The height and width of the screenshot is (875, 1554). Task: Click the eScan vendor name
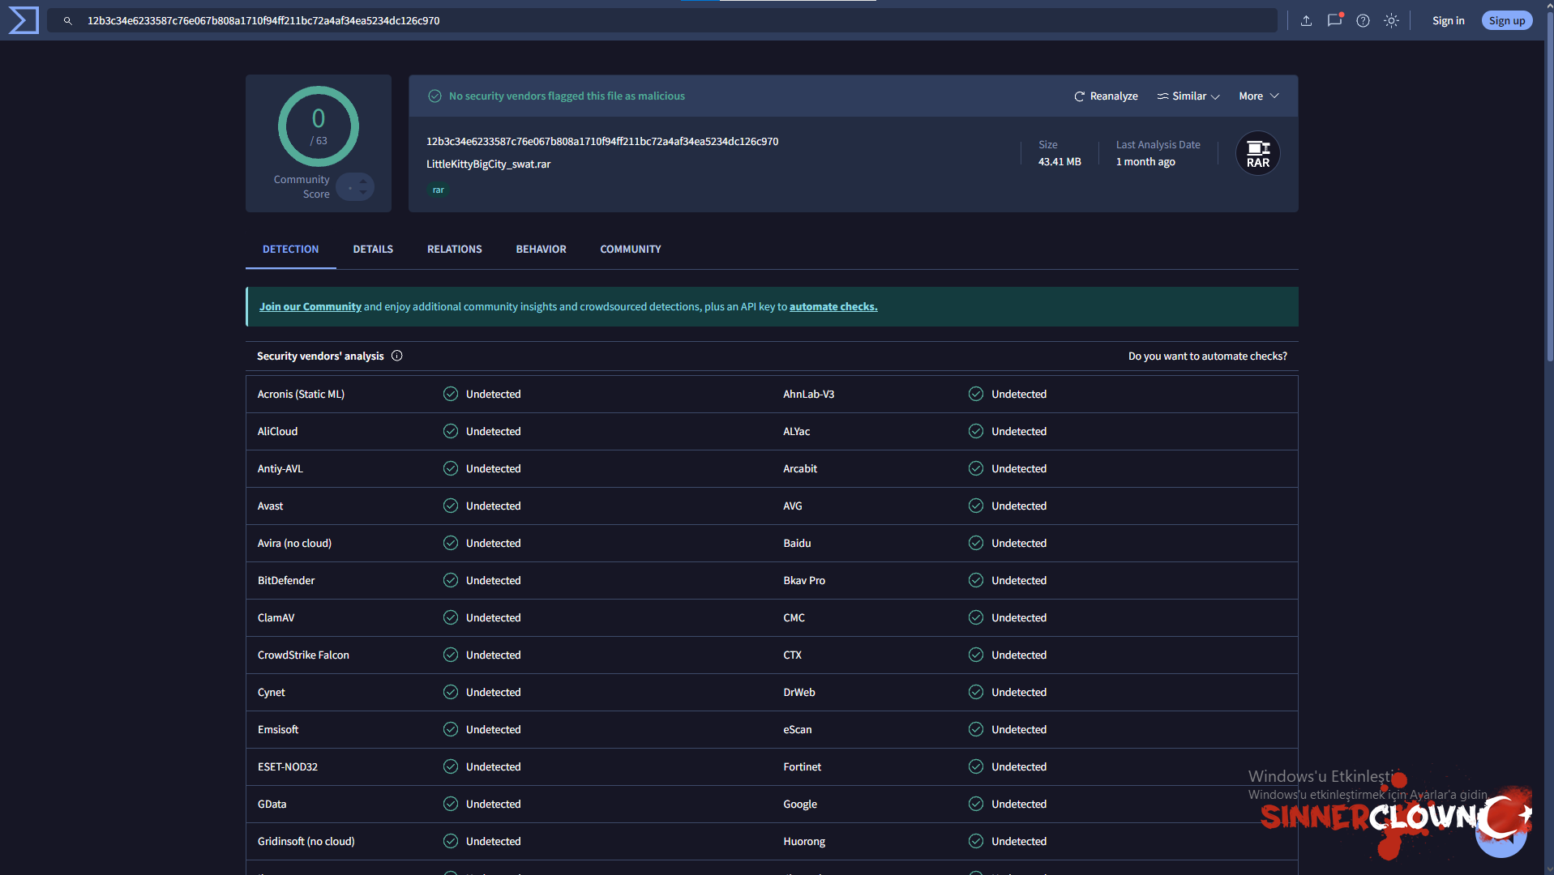tap(798, 730)
